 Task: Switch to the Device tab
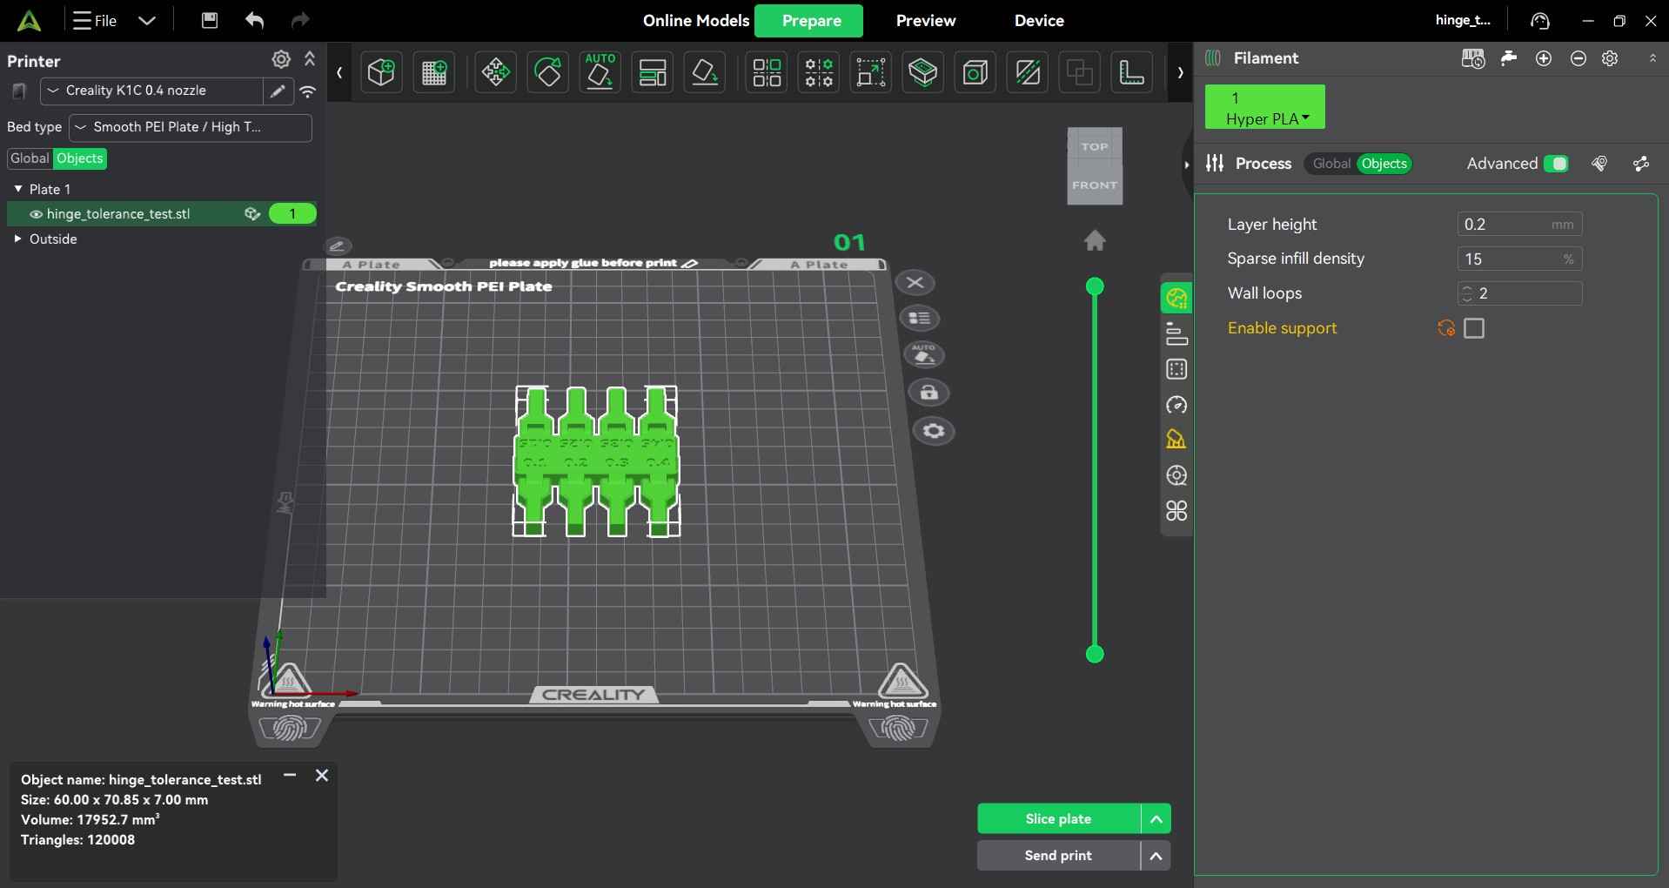[1039, 21]
